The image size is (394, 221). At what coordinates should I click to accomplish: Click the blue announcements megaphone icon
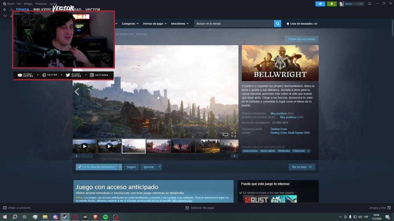(320, 4)
